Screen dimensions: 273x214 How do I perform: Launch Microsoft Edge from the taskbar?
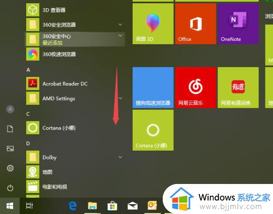(x=73, y=206)
